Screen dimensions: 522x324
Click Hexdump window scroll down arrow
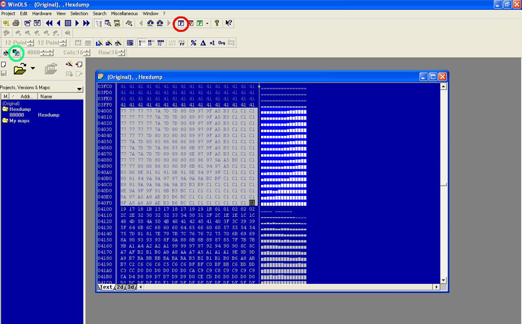click(x=443, y=280)
